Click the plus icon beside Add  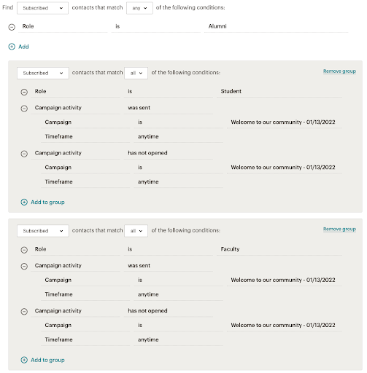point(12,47)
